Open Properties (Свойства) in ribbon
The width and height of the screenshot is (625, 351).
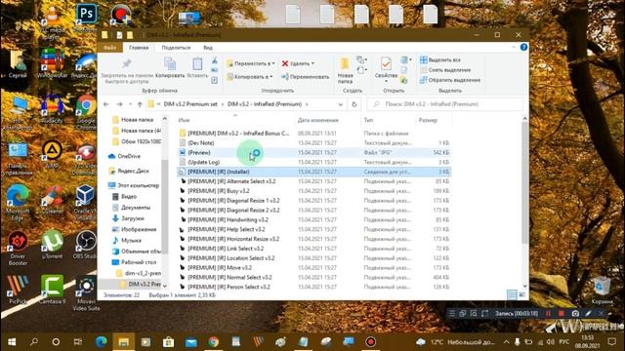pos(386,68)
